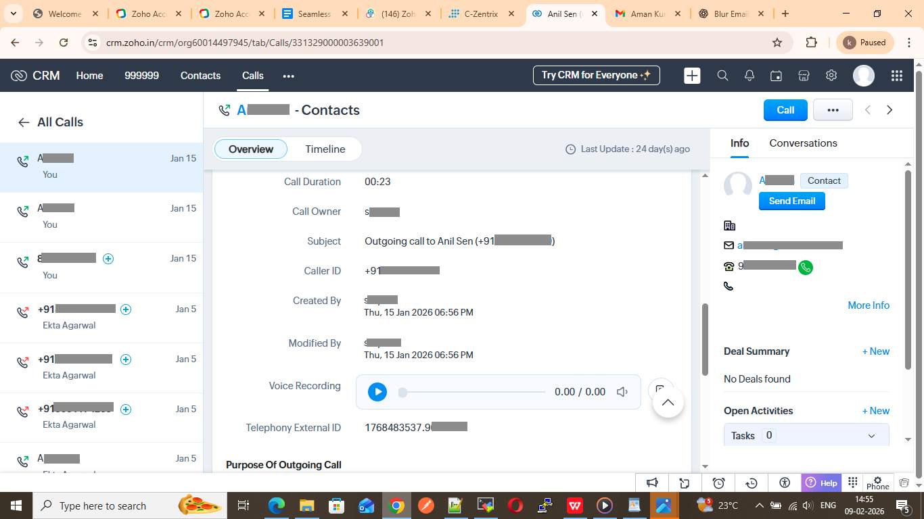This screenshot has width=924, height=519.
Task: Open the Contacts module tab
Action: [x=200, y=76]
